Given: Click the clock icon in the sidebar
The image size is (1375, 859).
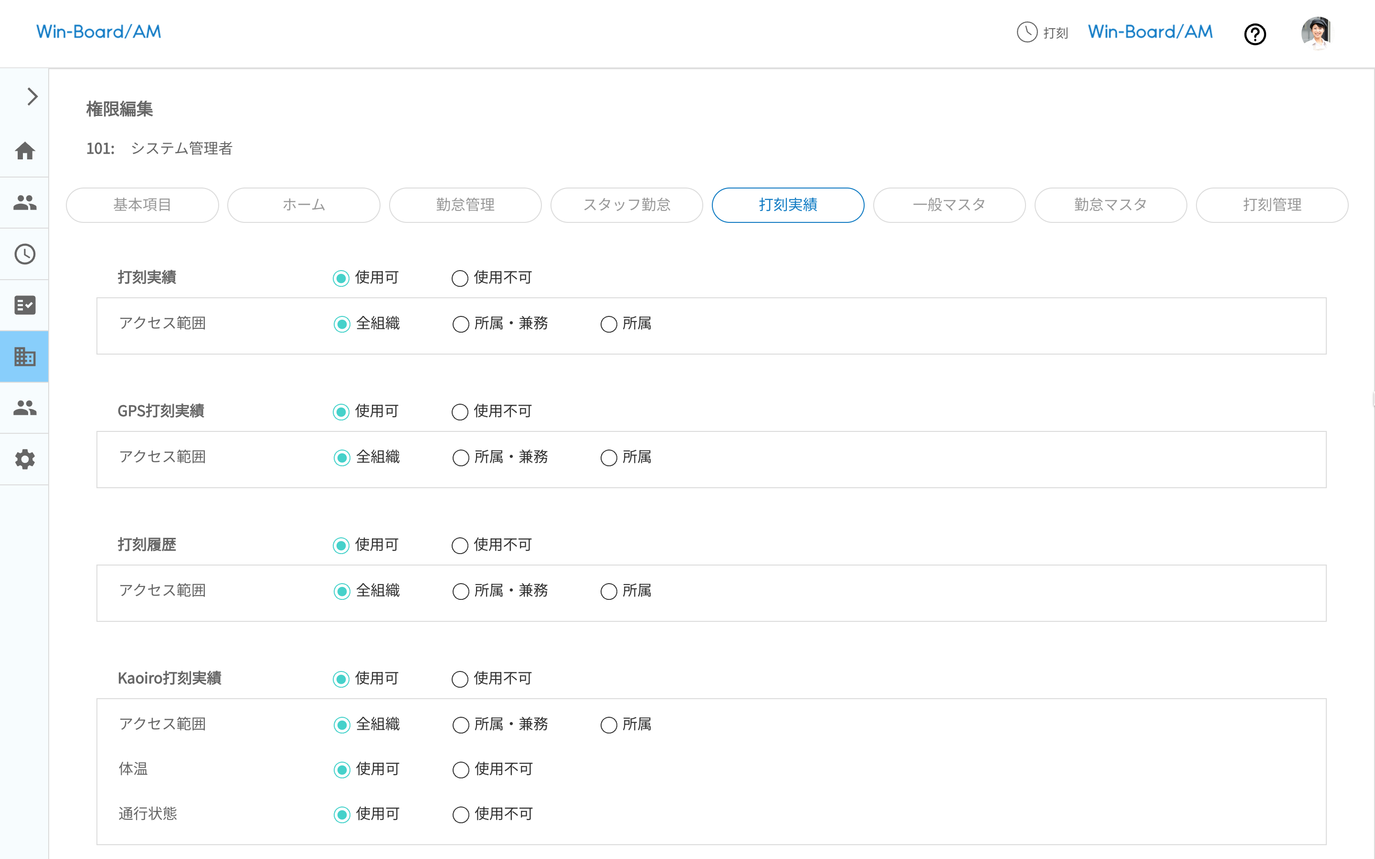Looking at the screenshot, I should point(24,254).
